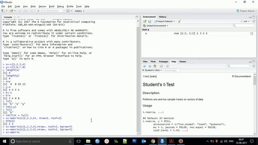
Task: Click the Console vertical scrollbar
Action: pos(138,77)
